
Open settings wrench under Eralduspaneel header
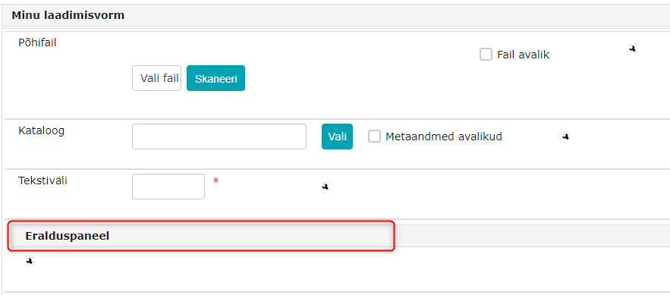(x=29, y=260)
